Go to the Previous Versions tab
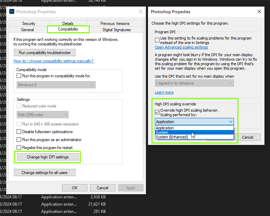The height and width of the screenshot is (216, 270). click(115, 24)
